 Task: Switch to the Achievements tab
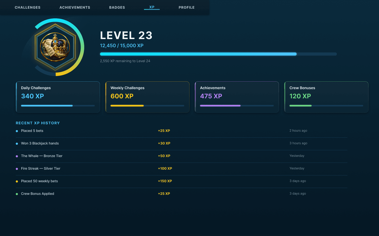pyautogui.click(x=75, y=7)
